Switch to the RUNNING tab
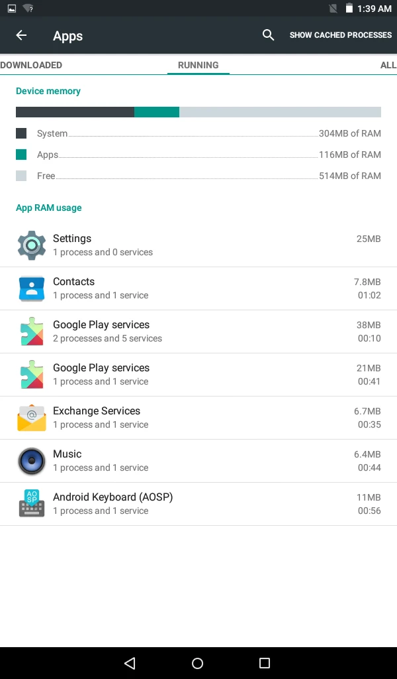The image size is (397, 679). [x=198, y=65]
